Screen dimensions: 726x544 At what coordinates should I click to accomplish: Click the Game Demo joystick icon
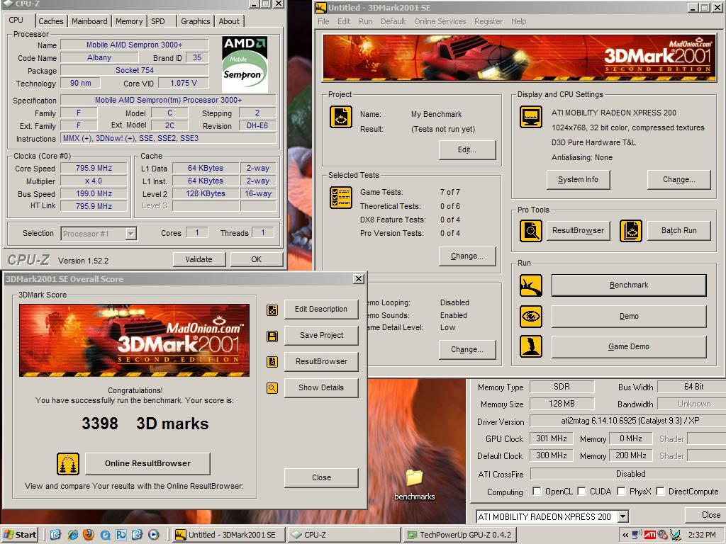[x=530, y=346]
